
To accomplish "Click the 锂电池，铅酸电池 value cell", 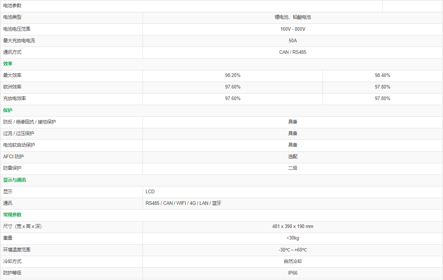I will [x=292, y=17].
